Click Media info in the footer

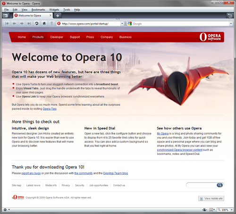[x=51, y=185]
